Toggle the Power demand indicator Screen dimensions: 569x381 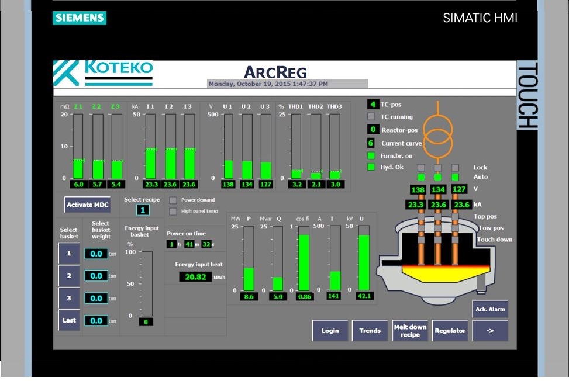click(x=173, y=200)
